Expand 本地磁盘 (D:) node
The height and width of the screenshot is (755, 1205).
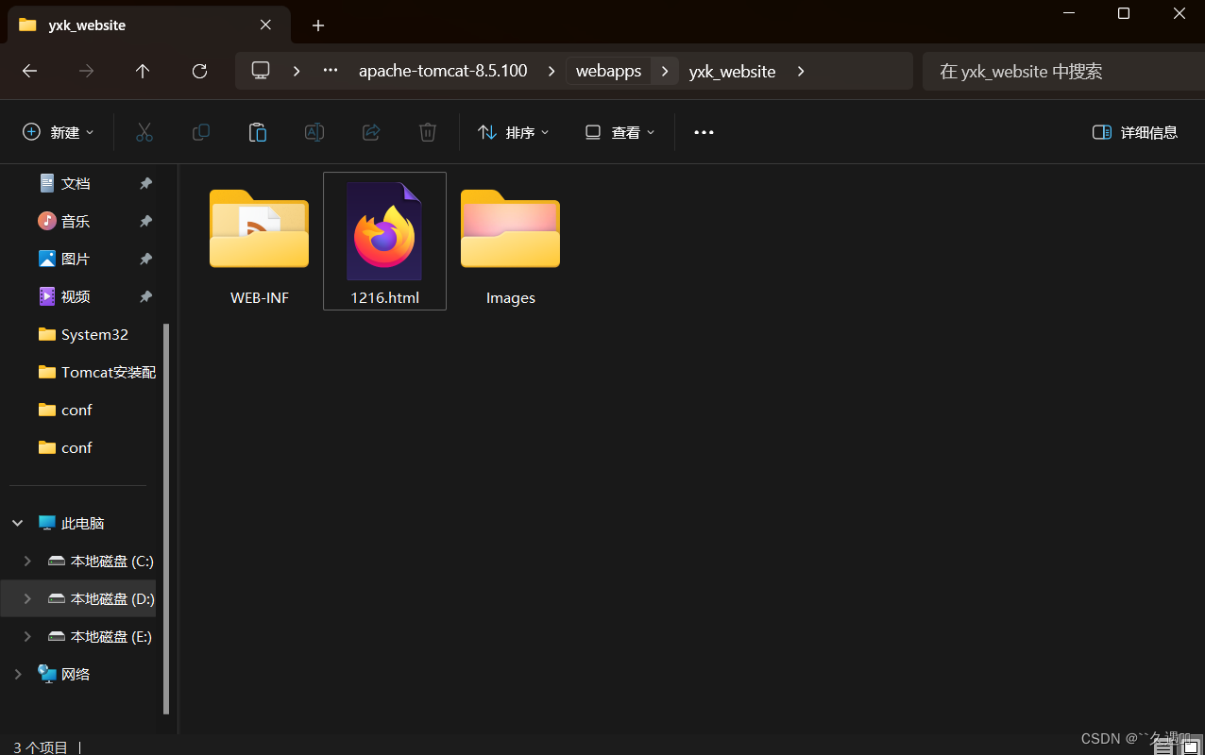pyautogui.click(x=27, y=598)
